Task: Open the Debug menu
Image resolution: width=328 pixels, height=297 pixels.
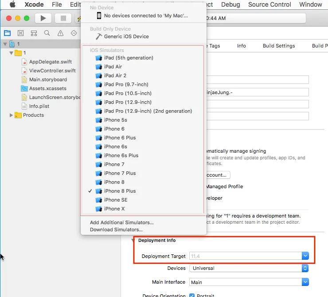Action: [230, 4]
